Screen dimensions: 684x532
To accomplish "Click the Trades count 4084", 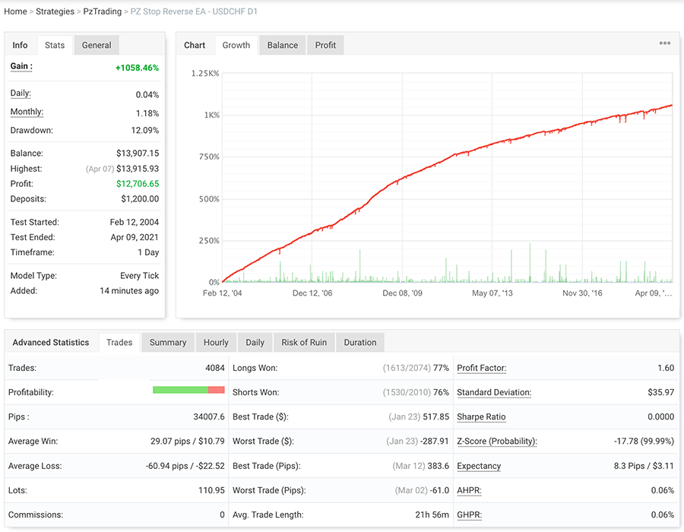I will 215,368.
